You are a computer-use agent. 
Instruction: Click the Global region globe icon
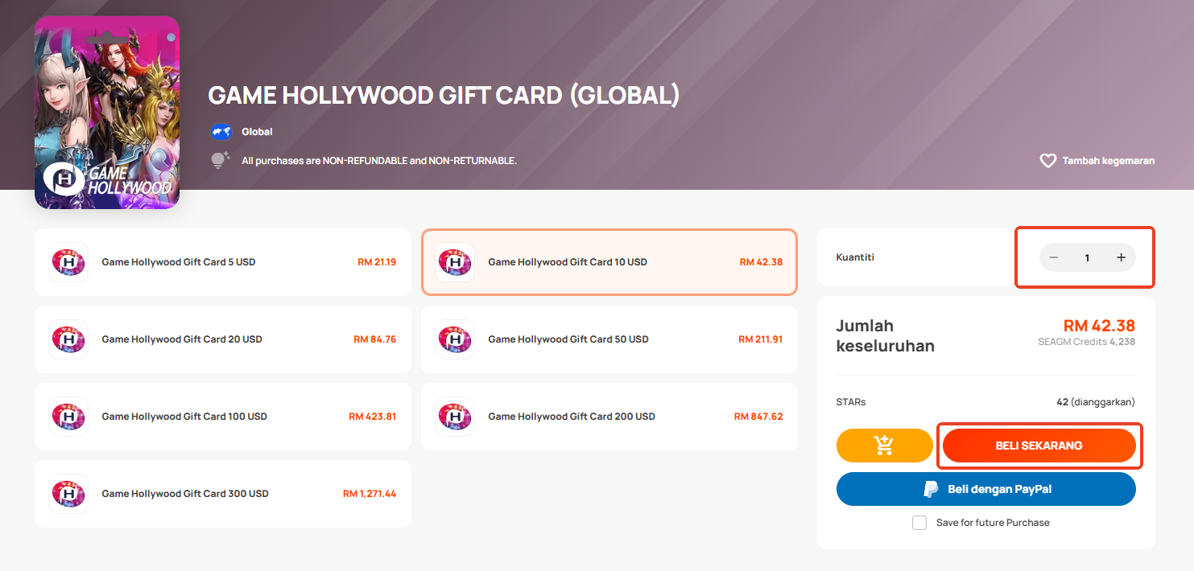click(x=221, y=132)
